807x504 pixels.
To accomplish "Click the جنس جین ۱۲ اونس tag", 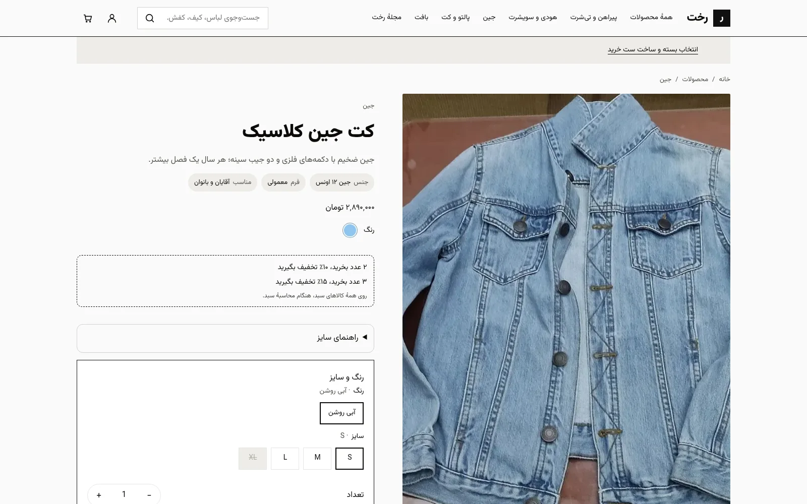I will click(342, 182).
